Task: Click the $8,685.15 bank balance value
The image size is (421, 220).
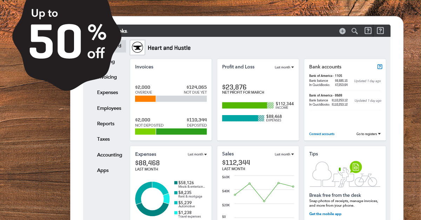Action: [x=341, y=81]
